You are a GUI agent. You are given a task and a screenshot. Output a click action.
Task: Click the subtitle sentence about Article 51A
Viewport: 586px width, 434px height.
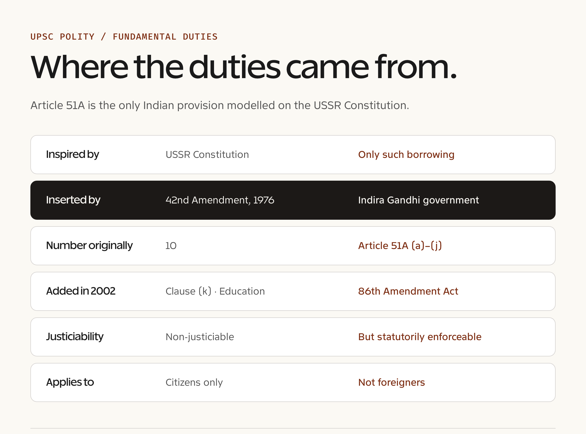(x=220, y=105)
